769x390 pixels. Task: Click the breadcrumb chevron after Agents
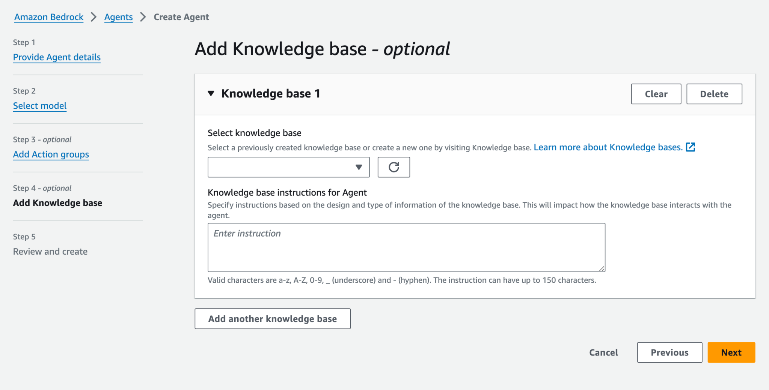click(x=143, y=17)
